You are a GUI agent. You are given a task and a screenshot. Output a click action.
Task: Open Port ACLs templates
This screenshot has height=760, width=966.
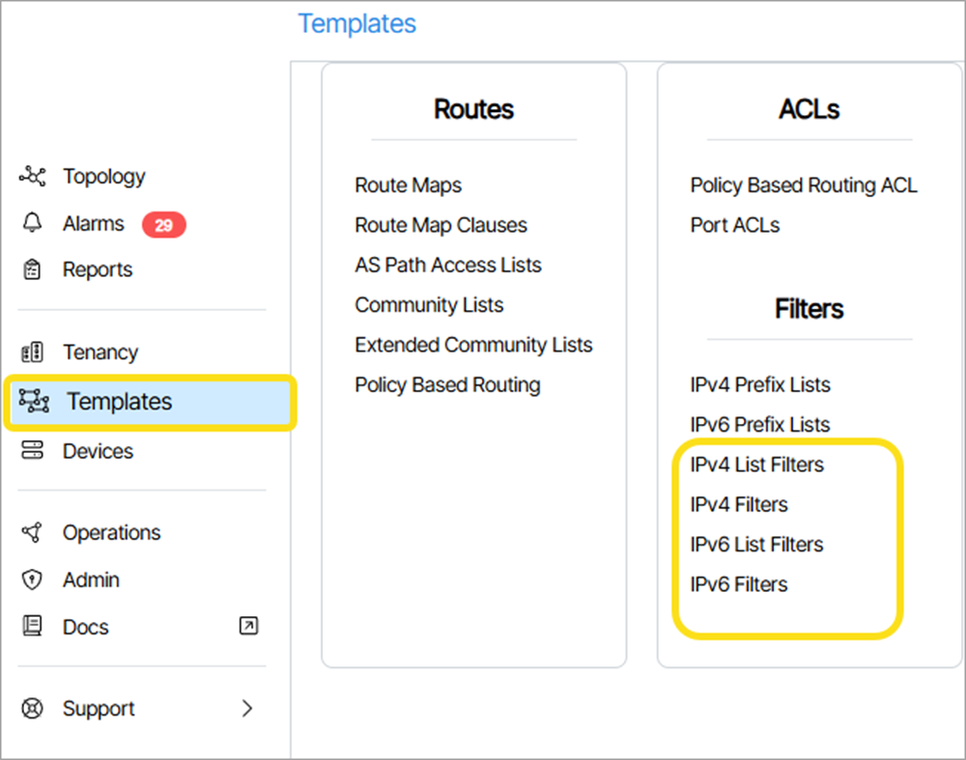tap(735, 225)
